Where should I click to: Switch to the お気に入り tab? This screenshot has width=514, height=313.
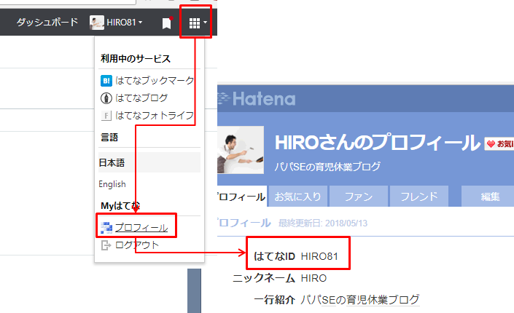pos(297,197)
